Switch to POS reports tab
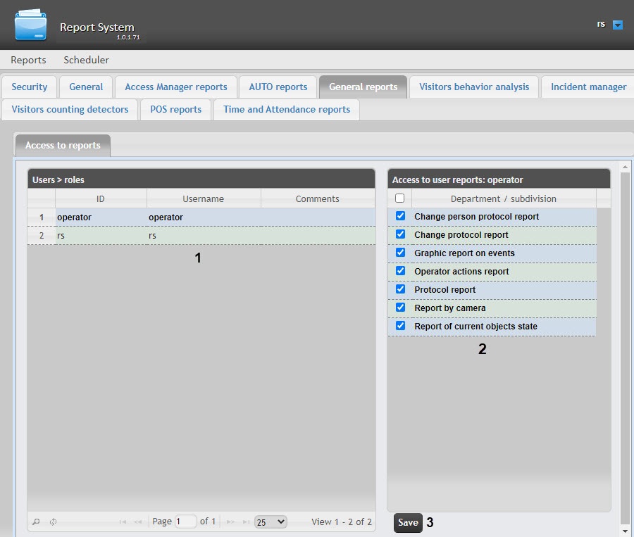The image size is (634, 537). click(x=175, y=109)
